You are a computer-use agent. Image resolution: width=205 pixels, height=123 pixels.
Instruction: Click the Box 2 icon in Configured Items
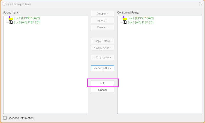tap(125, 18)
